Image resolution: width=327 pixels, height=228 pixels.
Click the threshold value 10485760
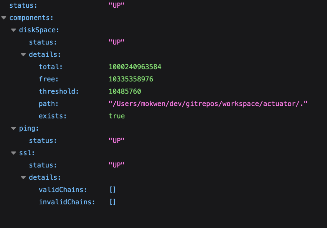pyautogui.click(x=125, y=92)
